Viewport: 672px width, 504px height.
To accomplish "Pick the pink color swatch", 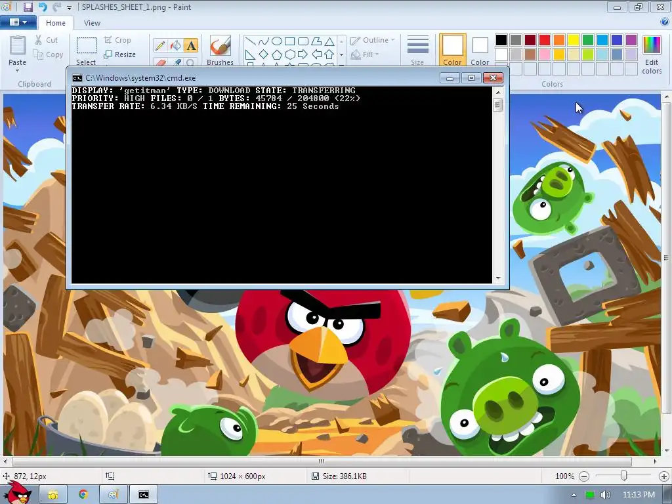I will coord(545,54).
